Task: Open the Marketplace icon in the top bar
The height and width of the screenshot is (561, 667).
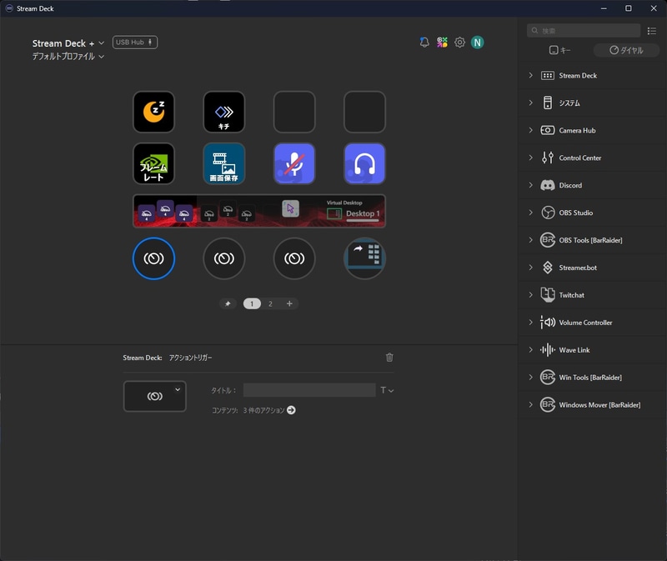Action: [x=442, y=42]
